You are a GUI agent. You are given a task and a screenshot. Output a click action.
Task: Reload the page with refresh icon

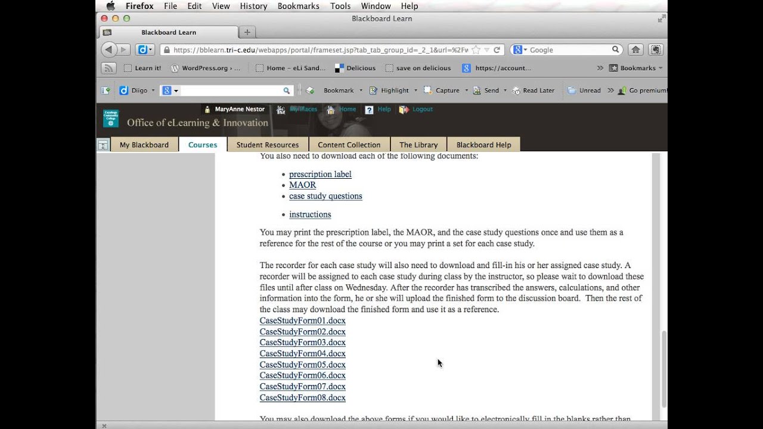pyautogui.click(x=497, y=50)
